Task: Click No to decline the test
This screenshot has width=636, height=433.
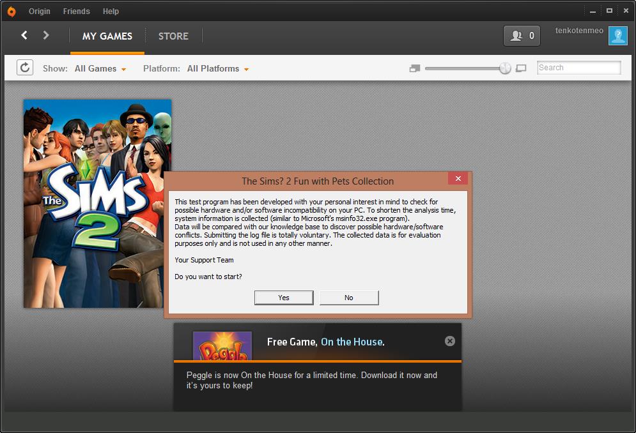Action: pyautogui.click(x=349, y=298)
